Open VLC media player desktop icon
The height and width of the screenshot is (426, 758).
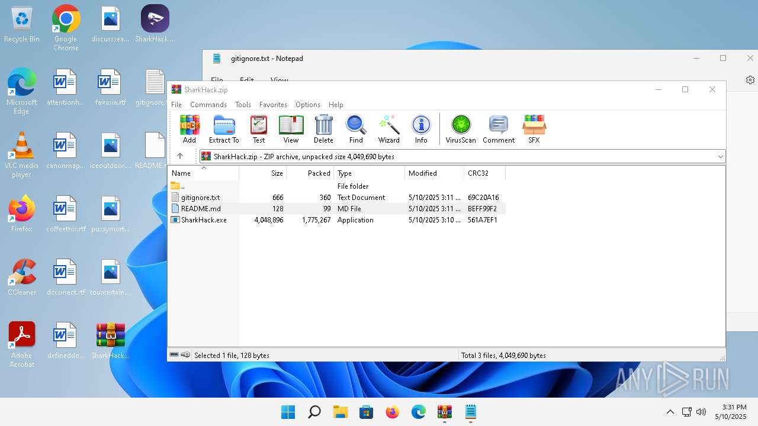21,155
